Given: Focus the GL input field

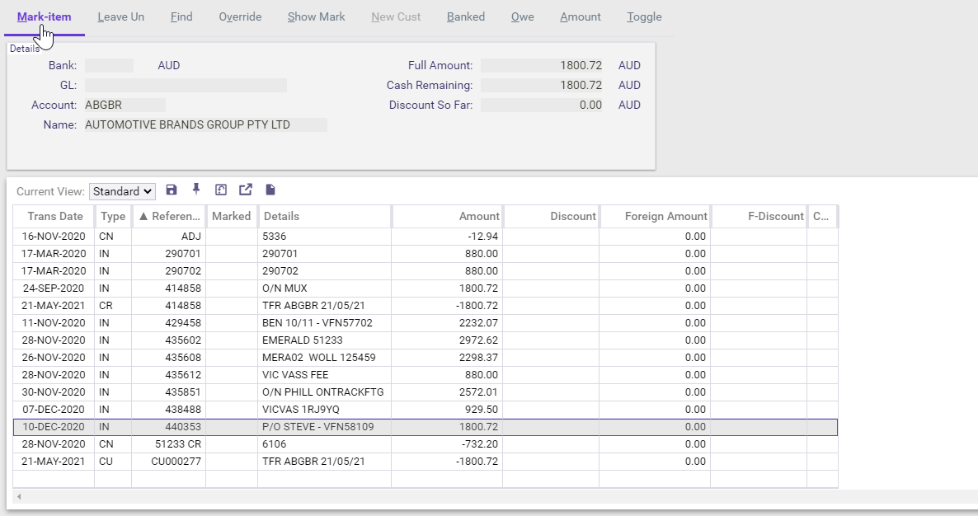Looking at the screenshot, I should tap(186, 86).
